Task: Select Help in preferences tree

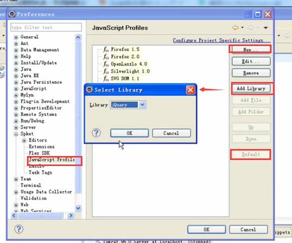Action: tap(25, 56)
